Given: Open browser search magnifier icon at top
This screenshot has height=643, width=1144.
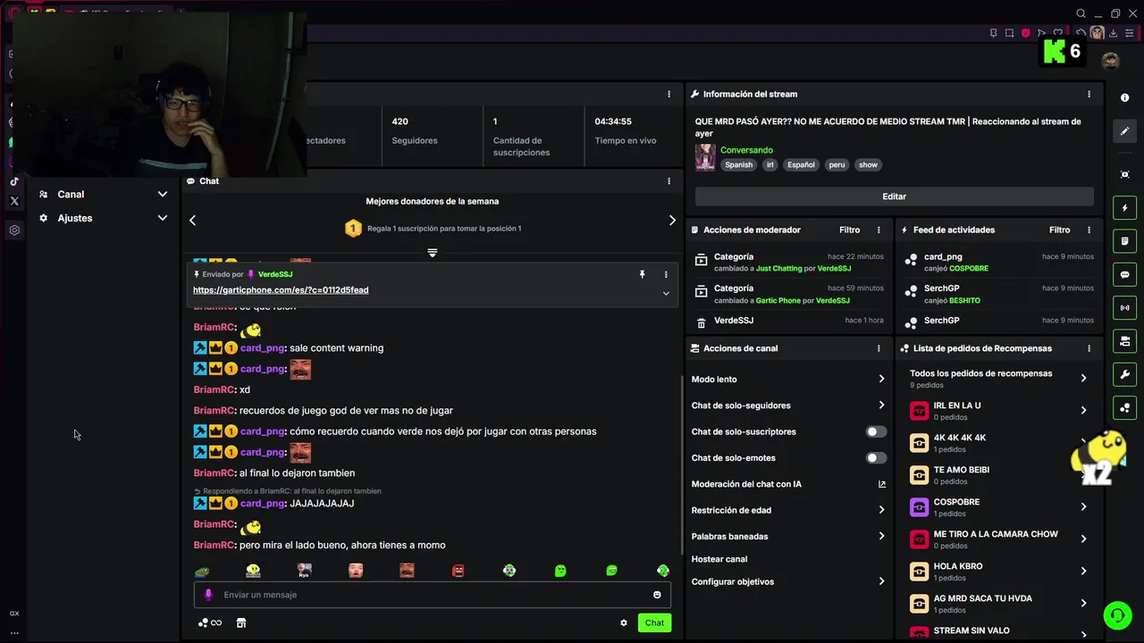Looking at the screenshot, I should point(1081,13).
